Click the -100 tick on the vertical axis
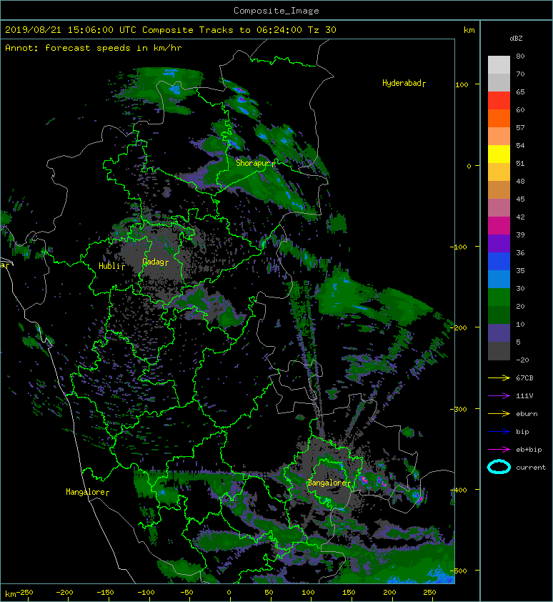The image size is (553, 602). pos(459,247)
